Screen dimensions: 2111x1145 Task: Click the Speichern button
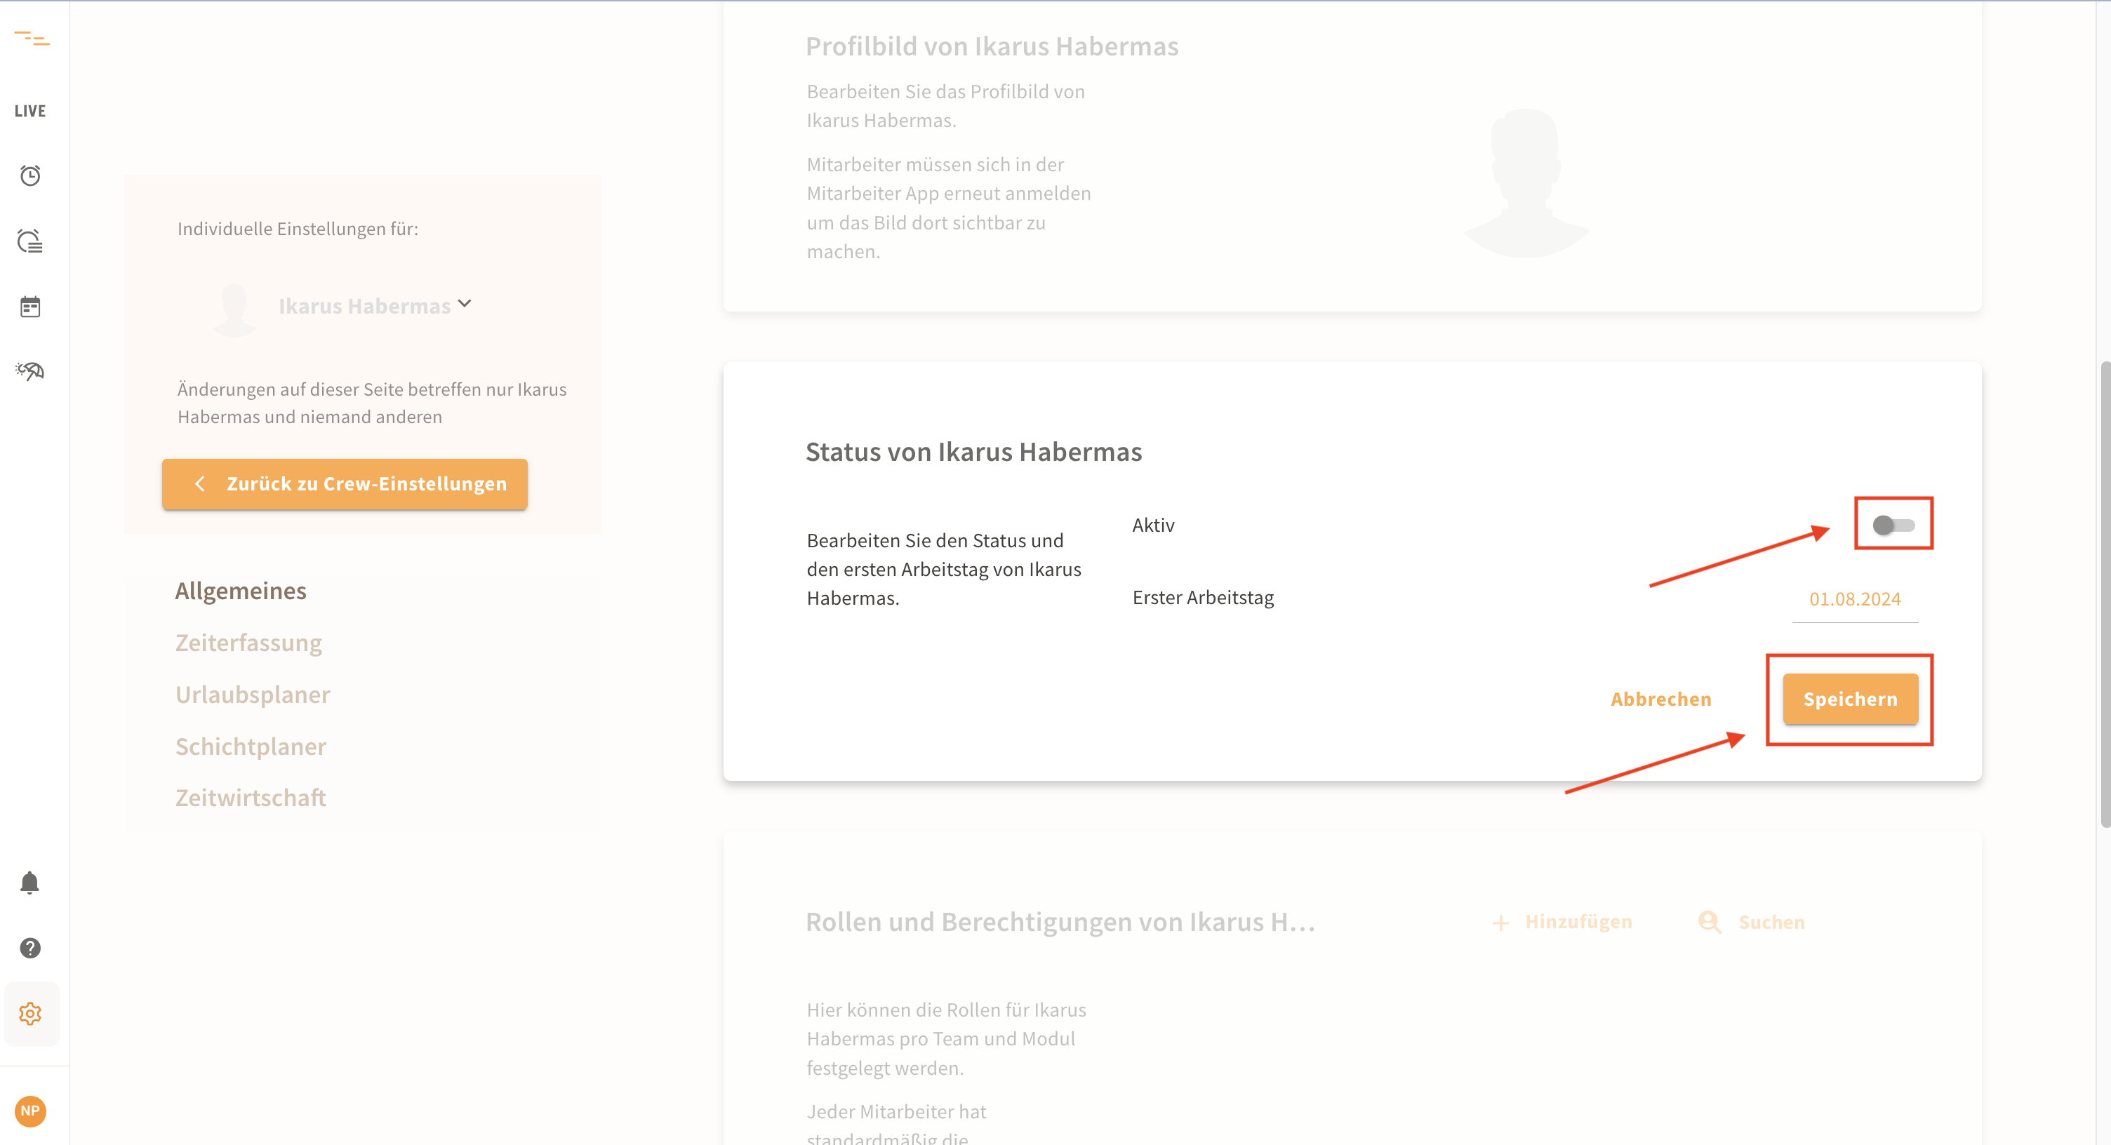pos(1850,699)
